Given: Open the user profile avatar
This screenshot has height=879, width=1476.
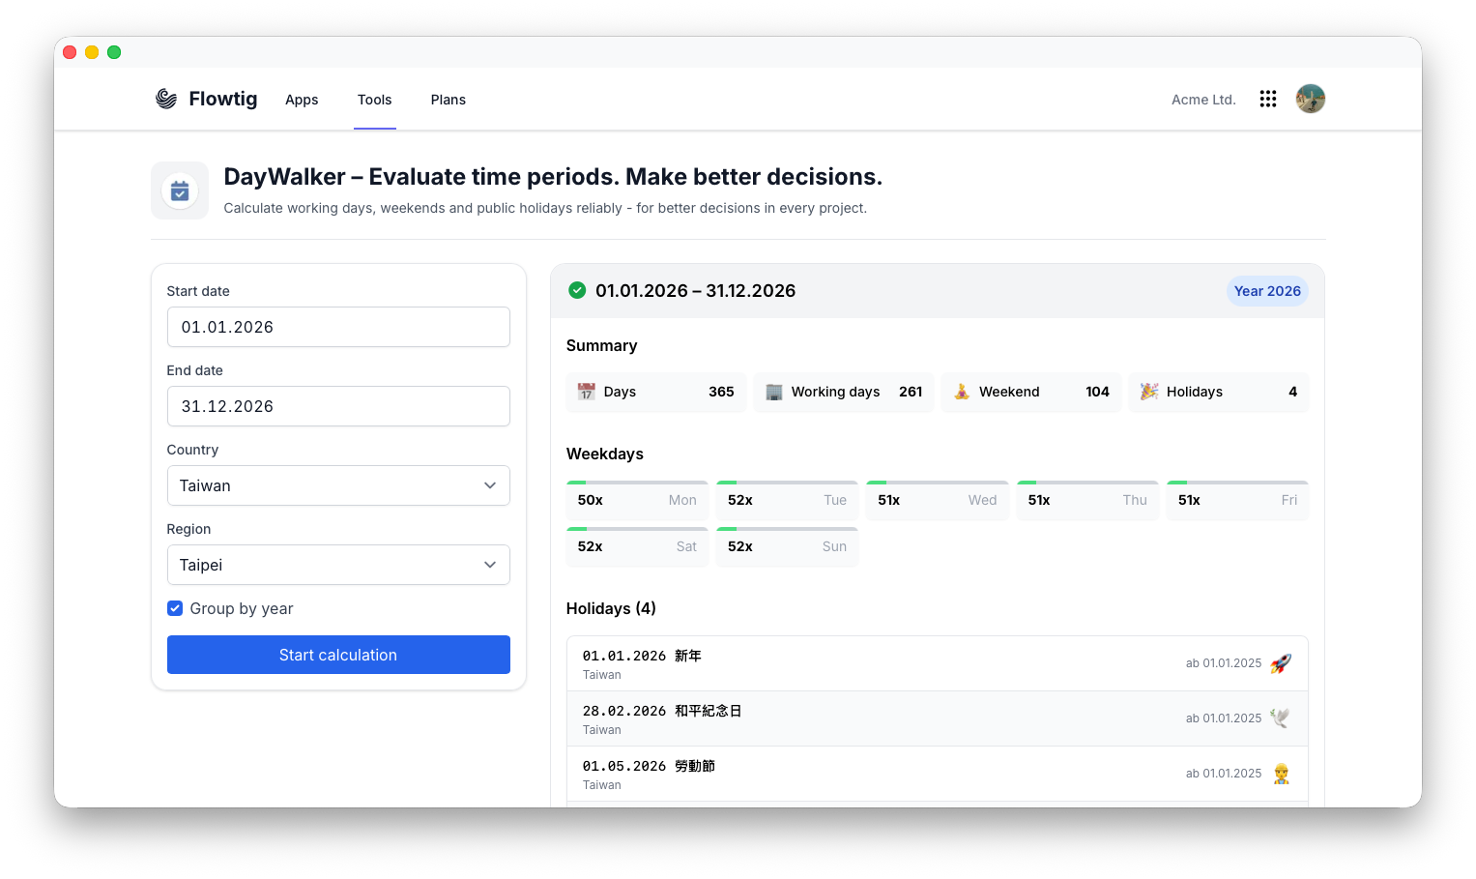Looking at the screenshot, I should coord(1311,99).
